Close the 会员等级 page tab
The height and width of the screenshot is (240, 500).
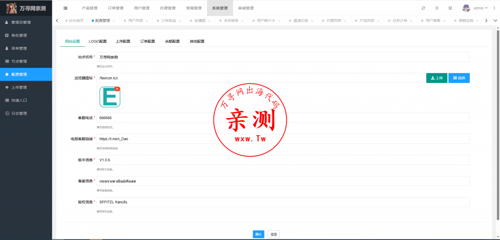pos(242,20)
